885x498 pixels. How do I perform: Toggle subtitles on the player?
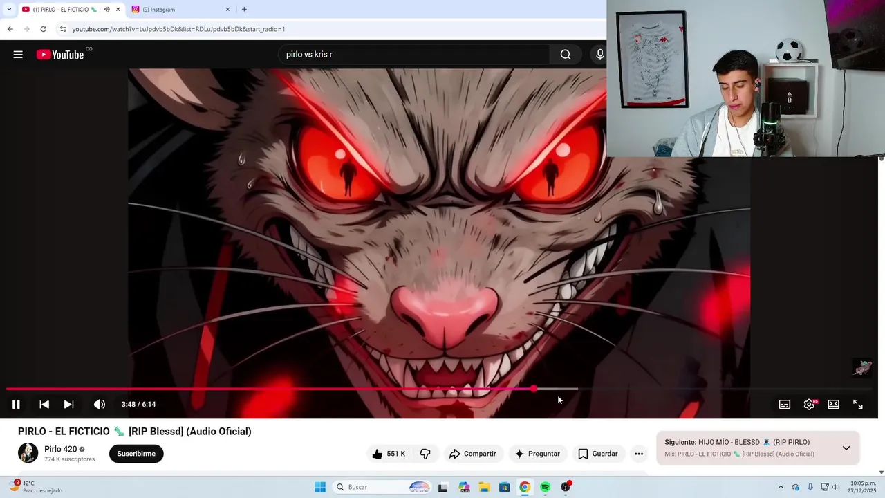(785, 405)
